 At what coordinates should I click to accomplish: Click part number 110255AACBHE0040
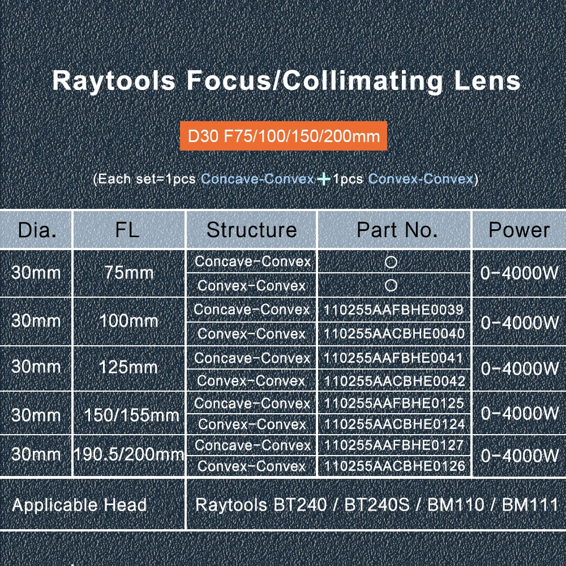pyautogui.click(x=394, y=333)
